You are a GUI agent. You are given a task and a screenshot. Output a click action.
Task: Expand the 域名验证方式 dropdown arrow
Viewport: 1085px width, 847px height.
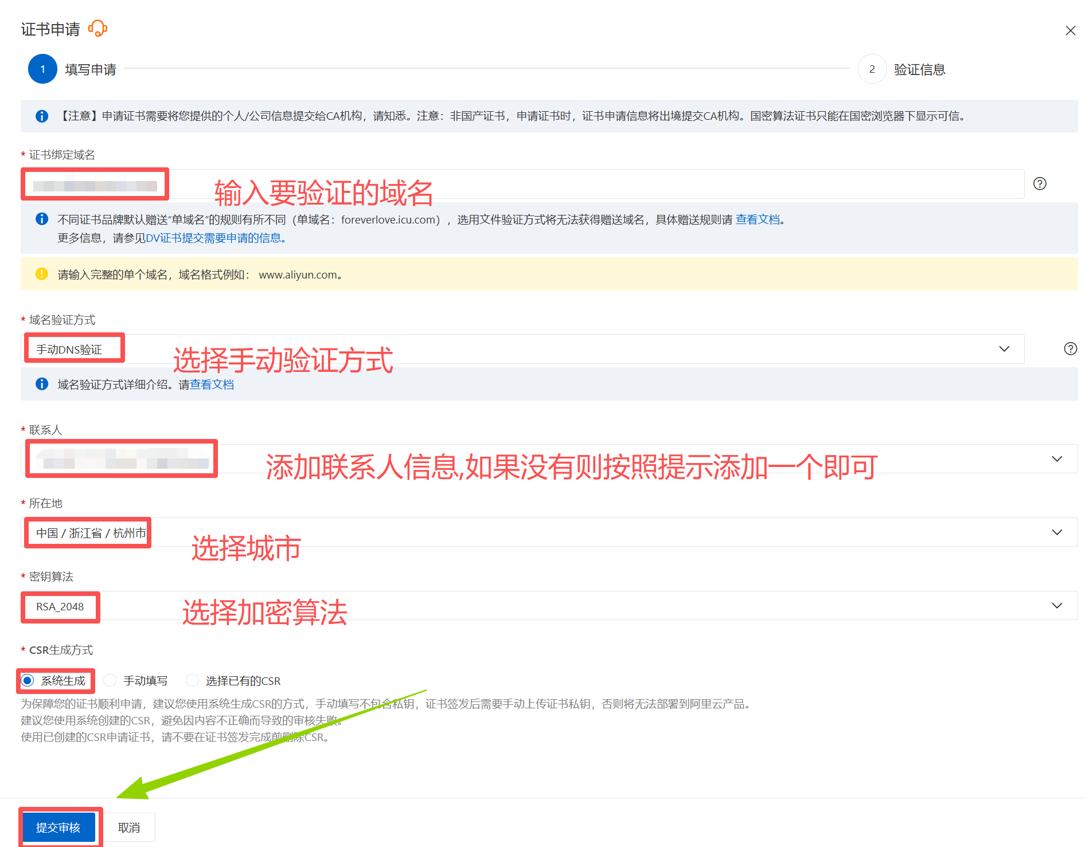(x=1004, y=349)
